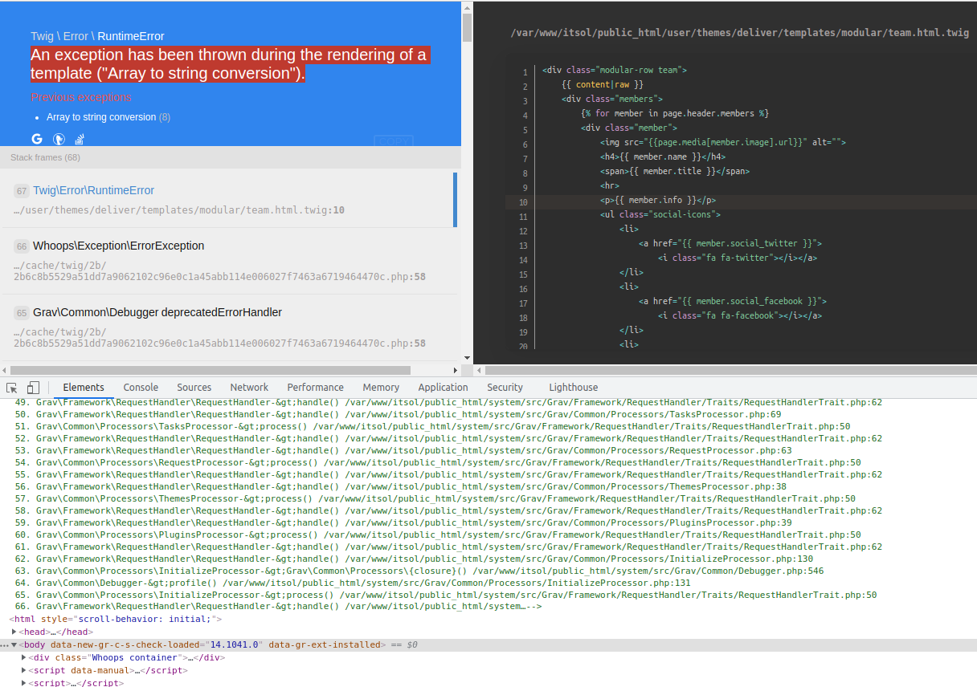
Task: Click trace line 51 TasksProcessor process
Action: point(432,426)
